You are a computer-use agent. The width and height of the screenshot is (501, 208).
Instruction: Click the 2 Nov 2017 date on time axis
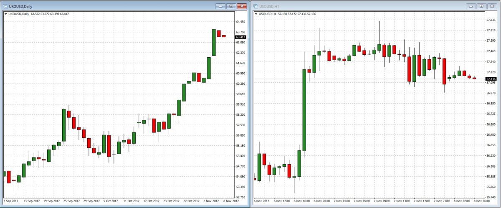coord(210,200)
